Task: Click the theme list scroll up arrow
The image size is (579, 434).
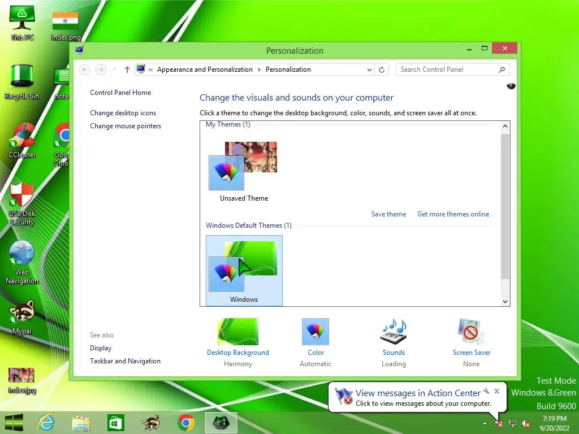Action: (505, 126)
